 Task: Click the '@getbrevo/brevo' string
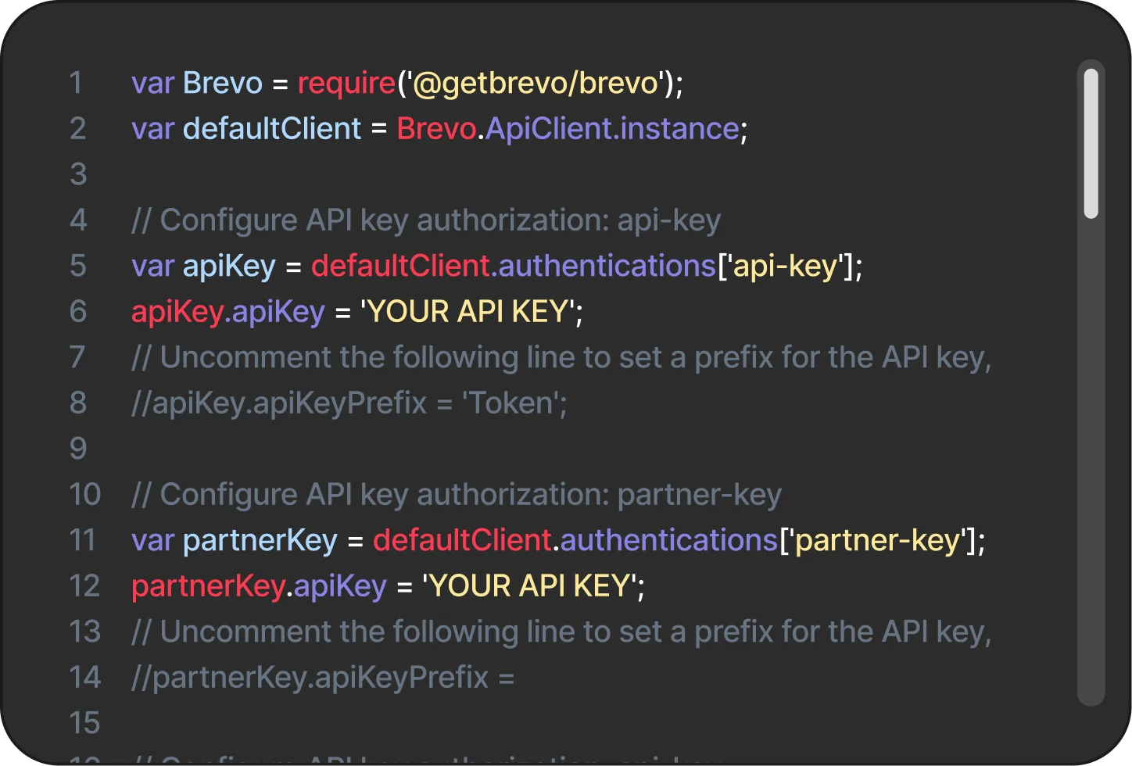coord(536,83)
